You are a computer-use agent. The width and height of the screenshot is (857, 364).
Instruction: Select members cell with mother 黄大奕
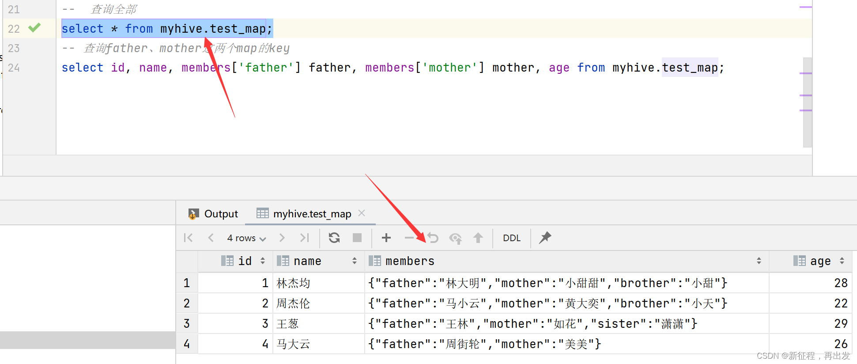[x=567, y=303]
